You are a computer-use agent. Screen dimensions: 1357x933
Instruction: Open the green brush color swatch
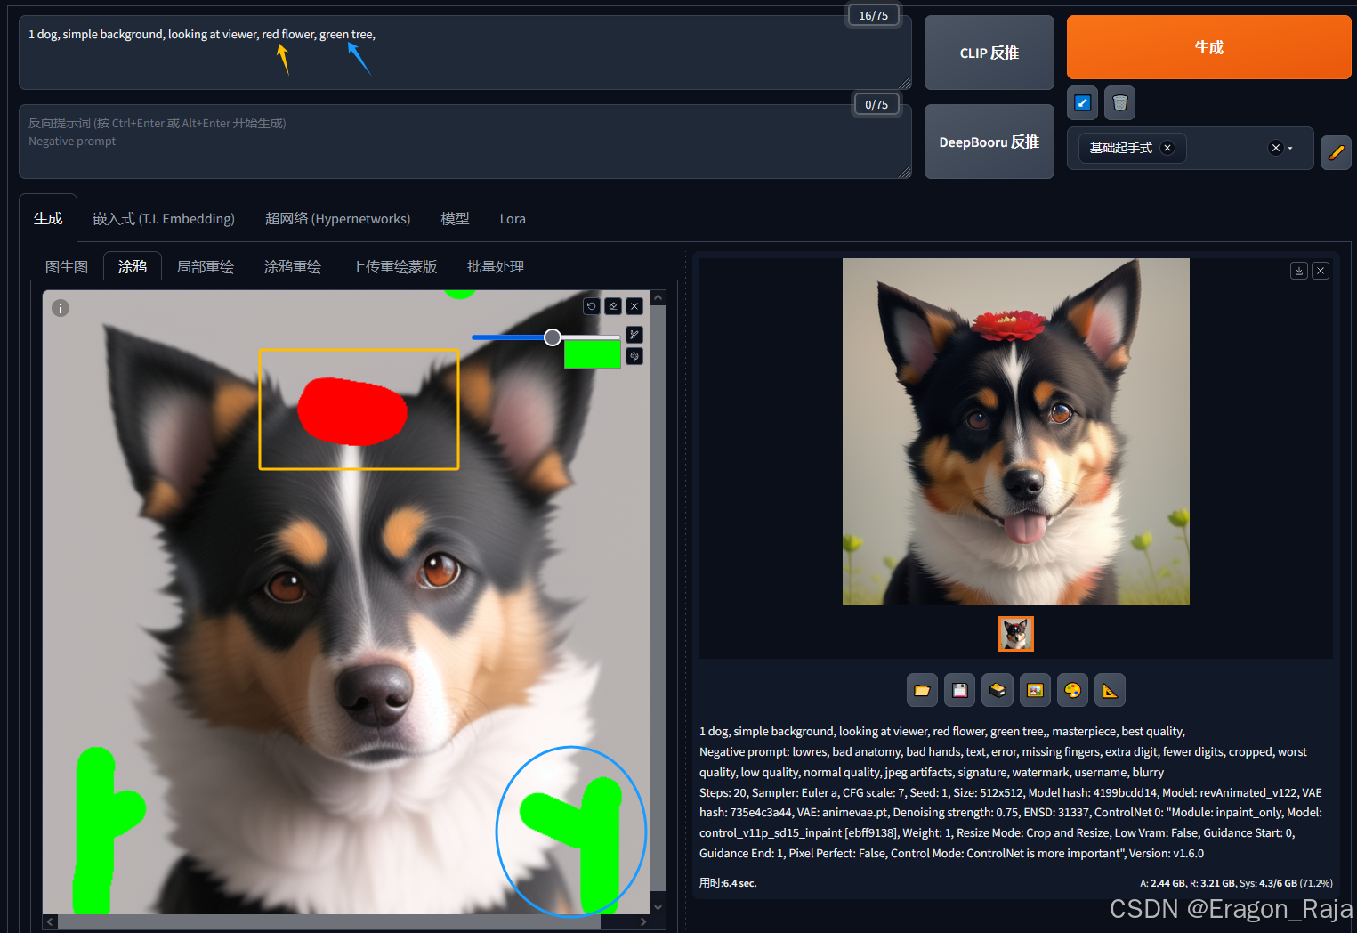[x=593, y=354]
